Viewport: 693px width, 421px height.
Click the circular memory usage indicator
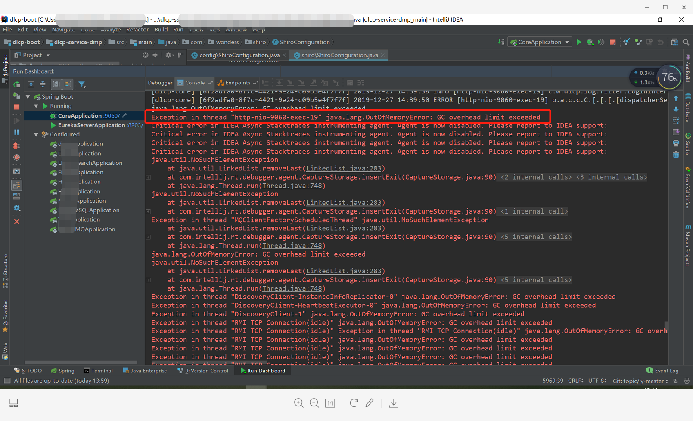669,77
